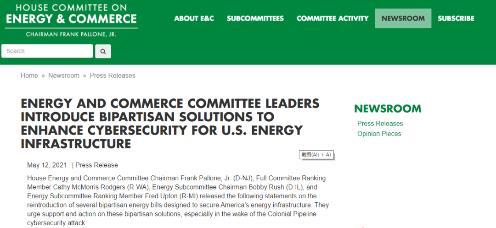Screen dimensions: 496x228
Task: Open the About E&C menu
Action: click(194, 18)
